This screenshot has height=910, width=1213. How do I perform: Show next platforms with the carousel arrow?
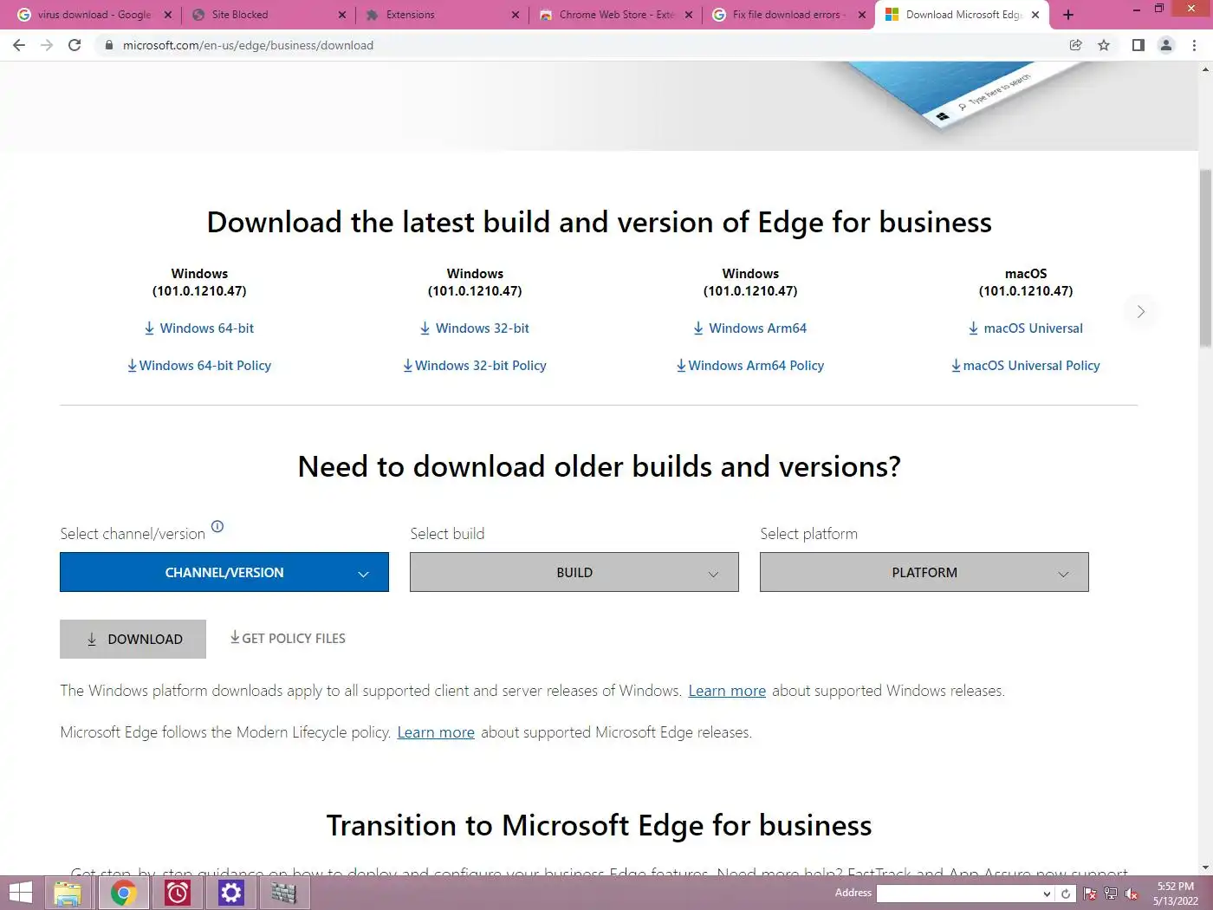1141,311
